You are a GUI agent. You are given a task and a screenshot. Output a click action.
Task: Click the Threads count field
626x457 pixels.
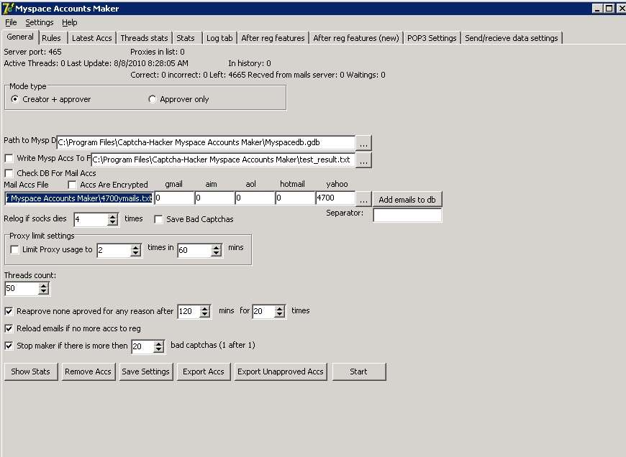point(22,289)
